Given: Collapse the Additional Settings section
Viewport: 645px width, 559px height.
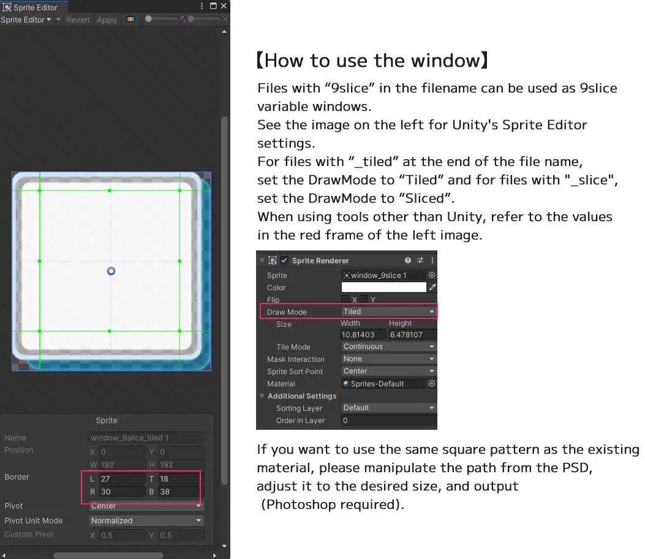Looking at the screenshot, I should [262, 396].
